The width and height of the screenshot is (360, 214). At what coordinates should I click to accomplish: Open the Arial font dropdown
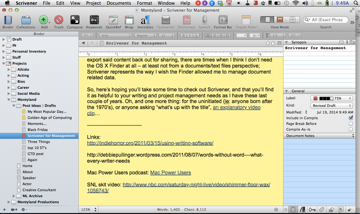115,35
